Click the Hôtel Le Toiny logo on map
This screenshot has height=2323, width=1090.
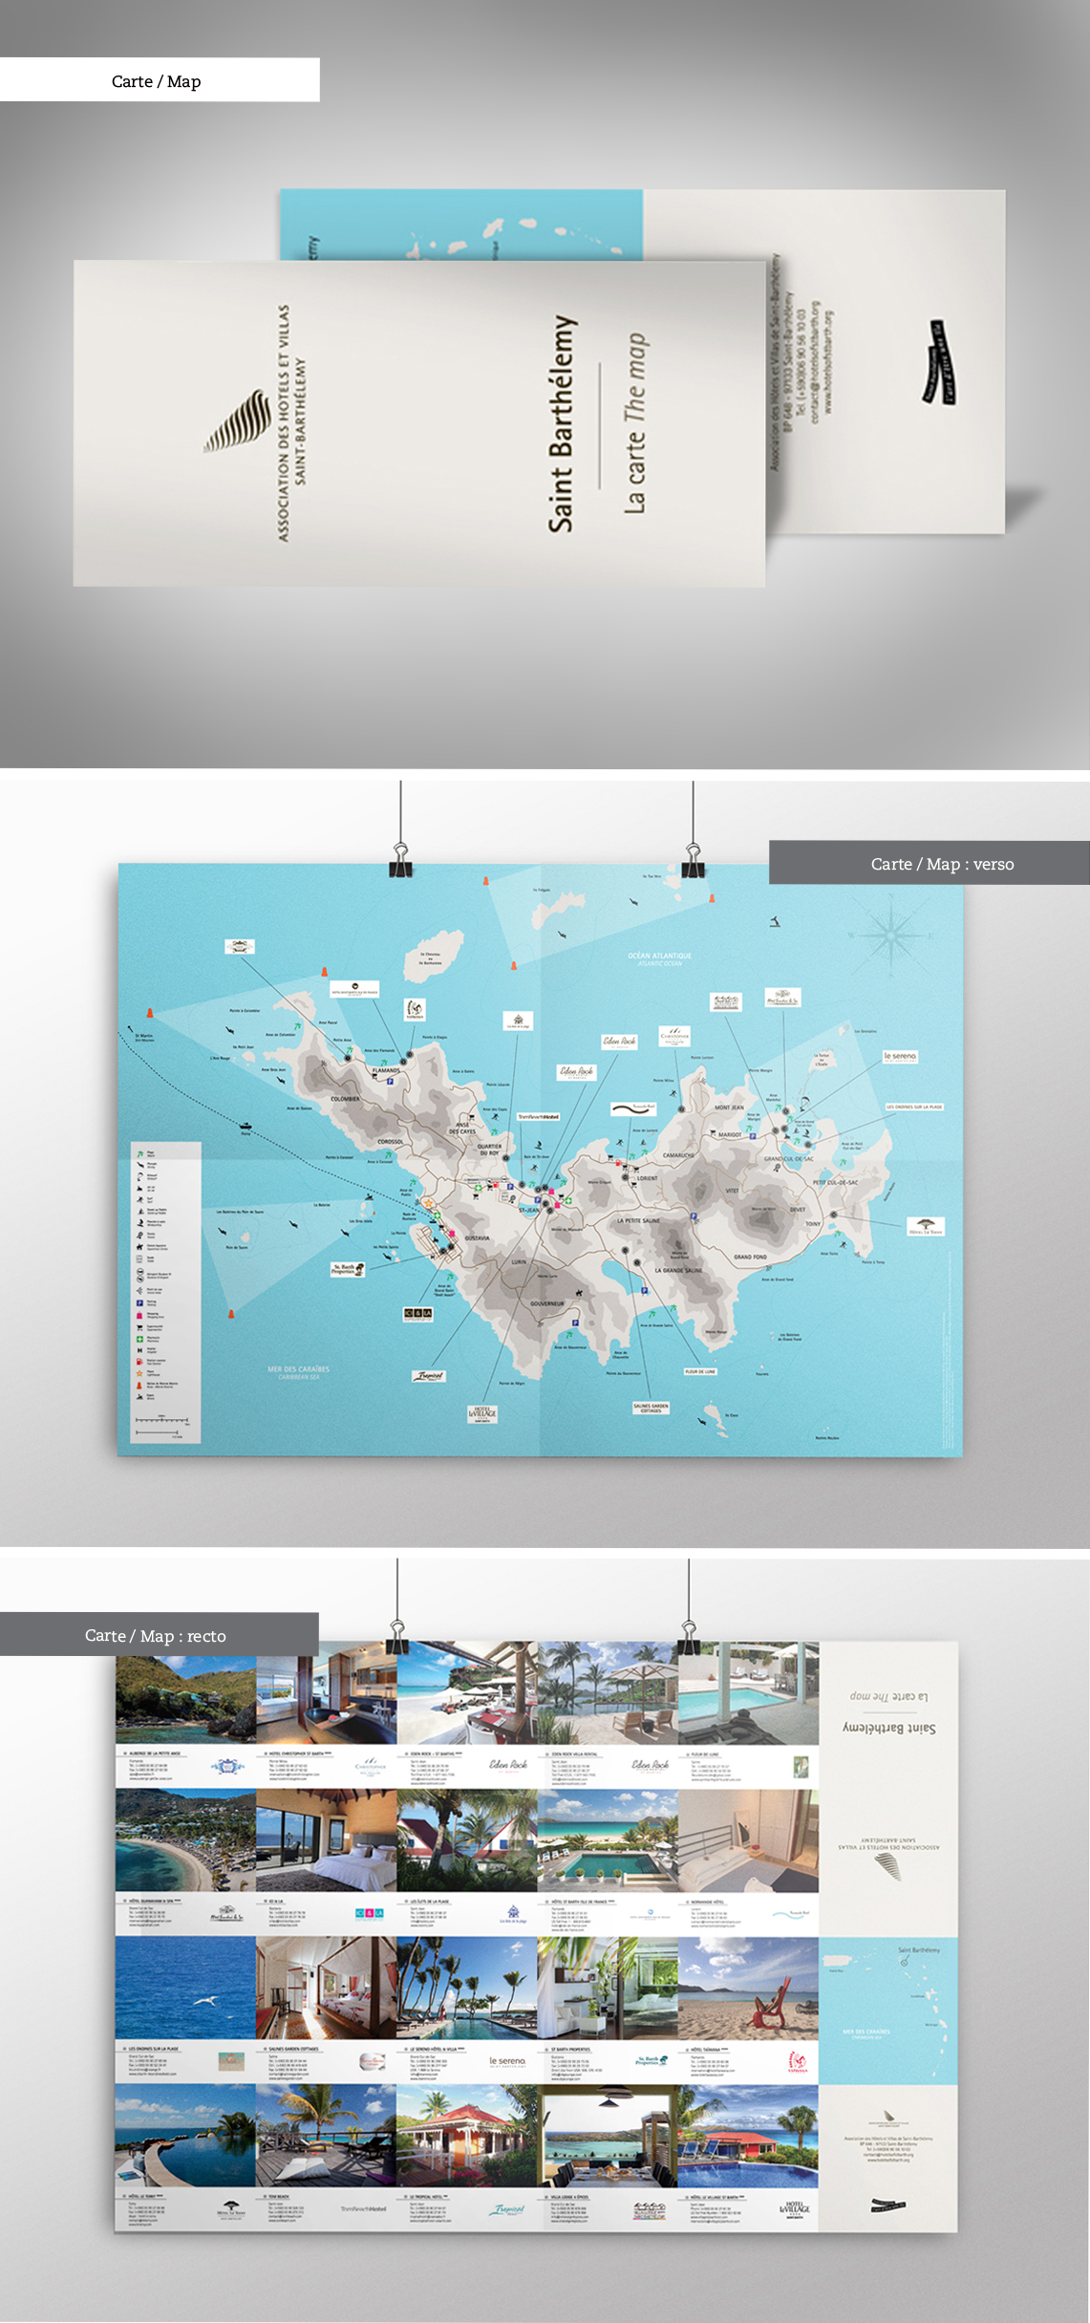coord(926,1227)
